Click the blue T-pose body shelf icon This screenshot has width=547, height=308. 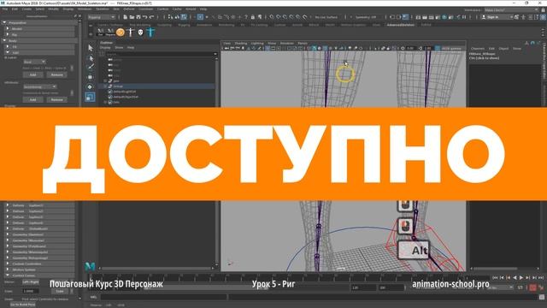(x=150, y=33)
